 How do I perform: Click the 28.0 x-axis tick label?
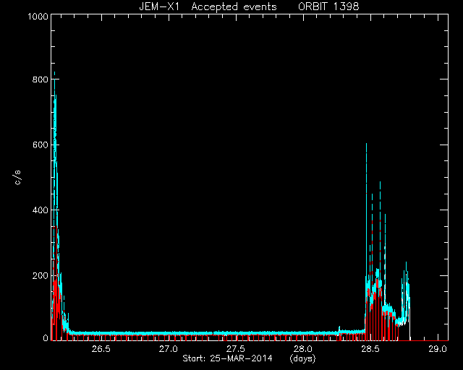pos(303,349)
